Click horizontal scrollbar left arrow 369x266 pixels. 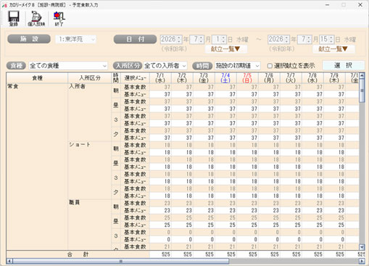click(9, 261)
